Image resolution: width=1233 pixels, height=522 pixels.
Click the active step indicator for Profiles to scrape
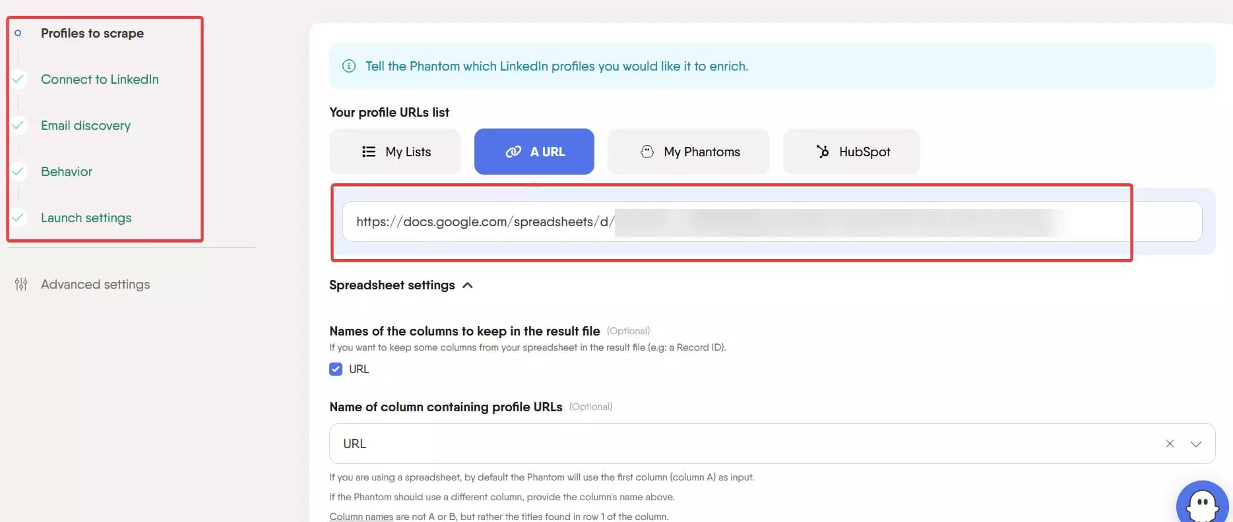(x=18, y=33)
